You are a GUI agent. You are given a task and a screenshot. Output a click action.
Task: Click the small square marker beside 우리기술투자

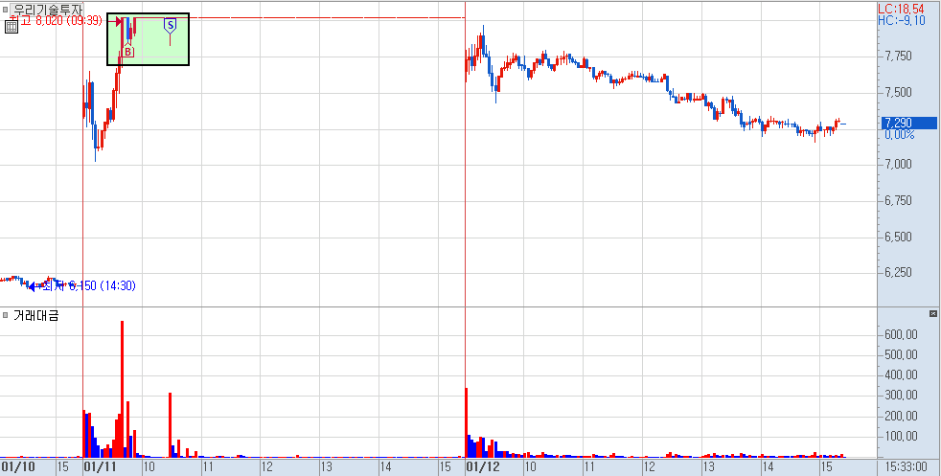[6, 9]
